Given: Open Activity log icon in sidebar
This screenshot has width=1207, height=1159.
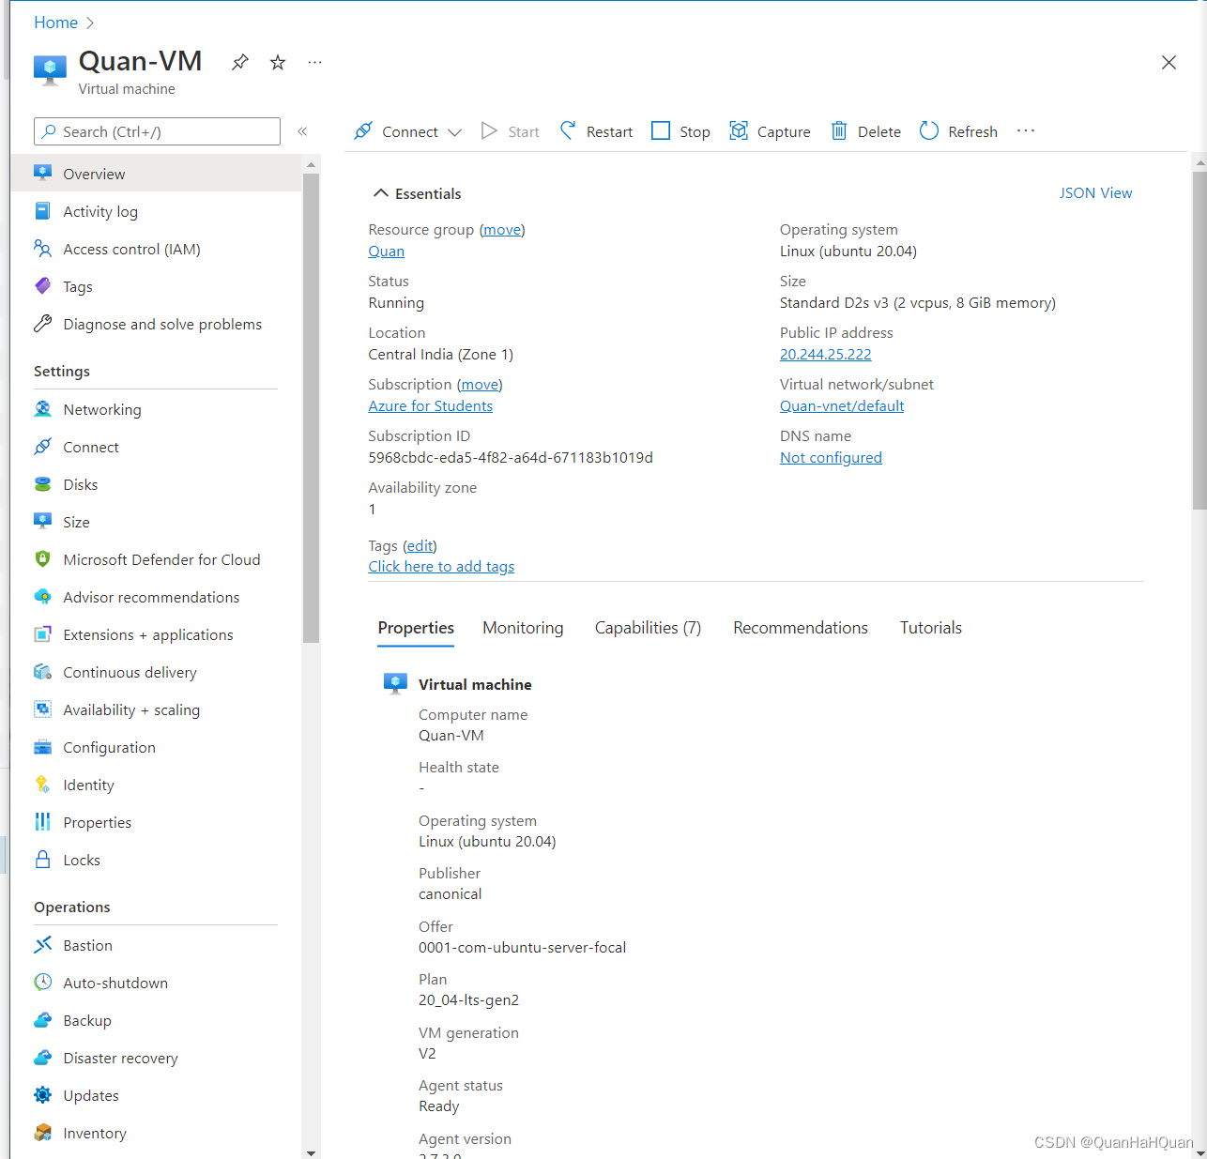Looking at the screenshot, I should 42,211.
